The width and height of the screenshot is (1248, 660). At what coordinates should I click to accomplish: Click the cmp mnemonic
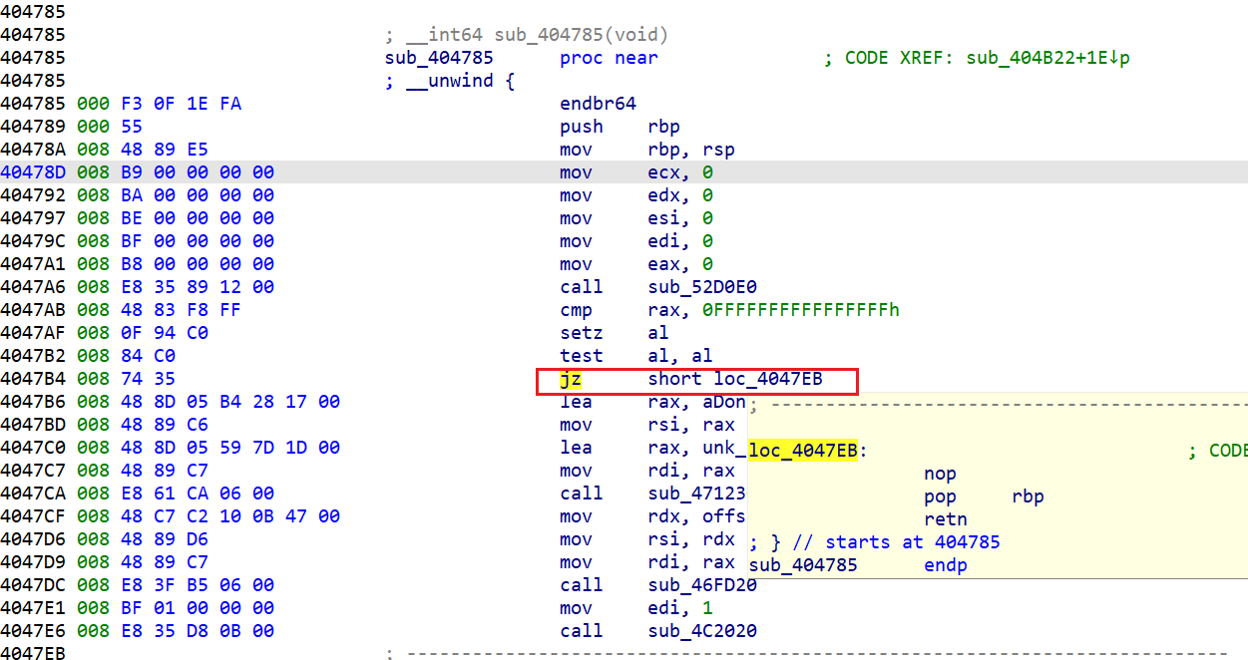coord(576,310)
